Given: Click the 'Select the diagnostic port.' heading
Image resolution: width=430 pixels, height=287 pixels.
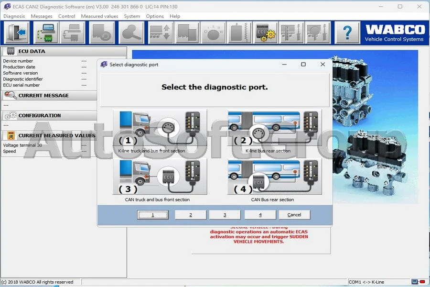Looking at the screenshot, I should (215, 87).
